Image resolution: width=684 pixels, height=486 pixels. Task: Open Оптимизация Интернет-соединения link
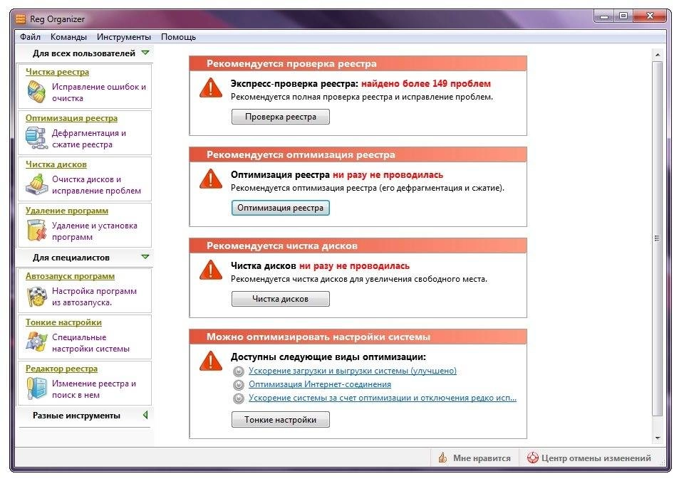[320, 384]
